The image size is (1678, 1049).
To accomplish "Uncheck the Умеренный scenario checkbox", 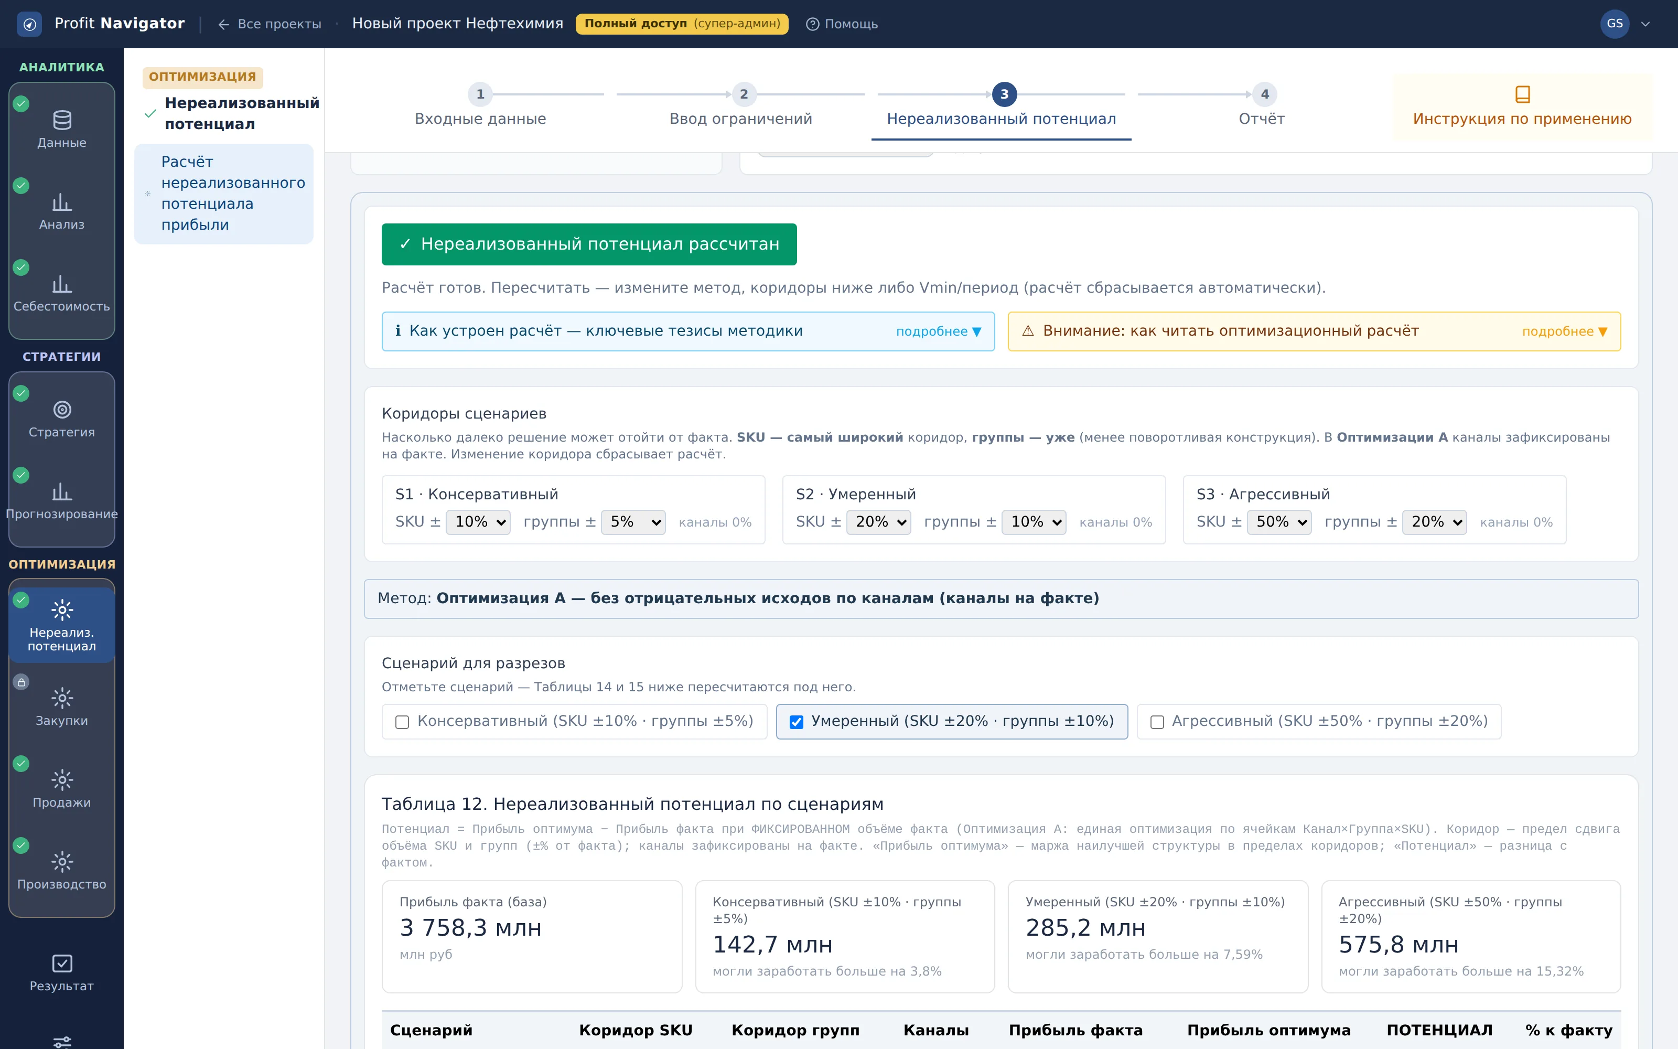I will click(797, 722).
